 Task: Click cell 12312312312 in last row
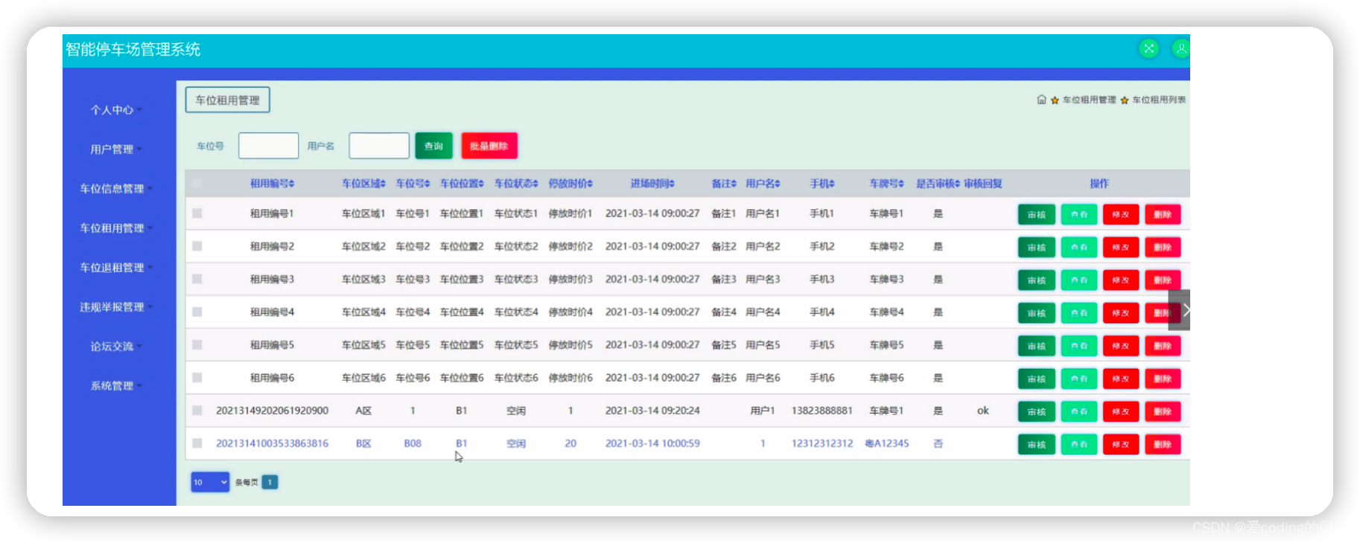(x=822, y=443)
